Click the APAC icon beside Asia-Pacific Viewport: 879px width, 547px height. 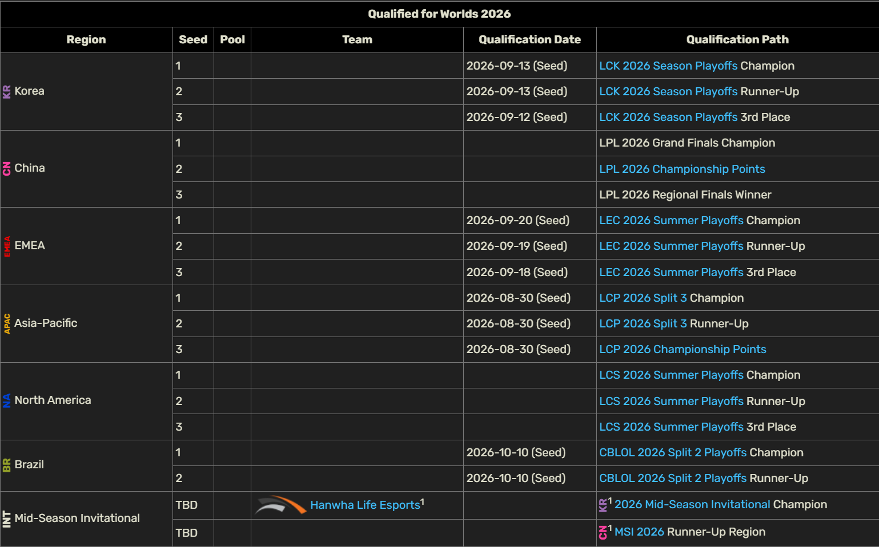[x=7, y=323]
